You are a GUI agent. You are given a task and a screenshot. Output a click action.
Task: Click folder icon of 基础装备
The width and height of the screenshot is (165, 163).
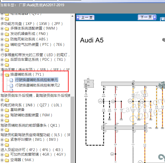[x=7, y=110]
